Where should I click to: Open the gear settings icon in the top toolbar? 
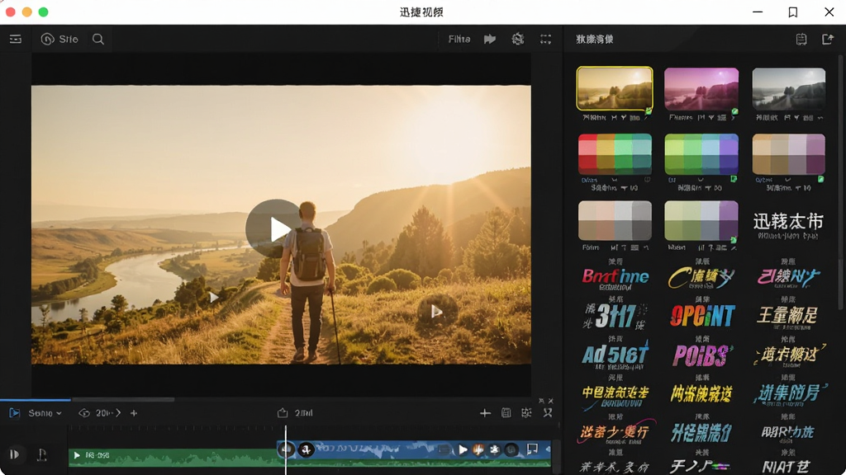pos(518,40)
